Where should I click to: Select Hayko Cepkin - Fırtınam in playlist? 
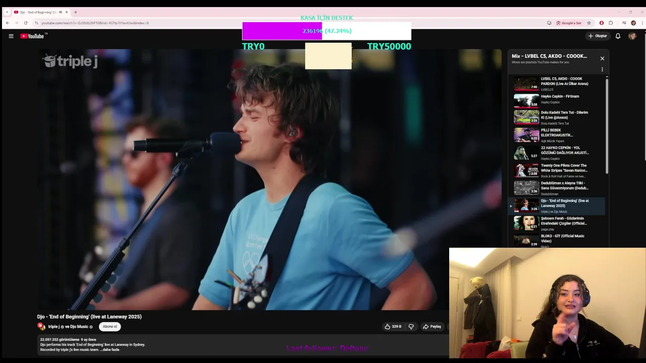[x=557, y=100]
